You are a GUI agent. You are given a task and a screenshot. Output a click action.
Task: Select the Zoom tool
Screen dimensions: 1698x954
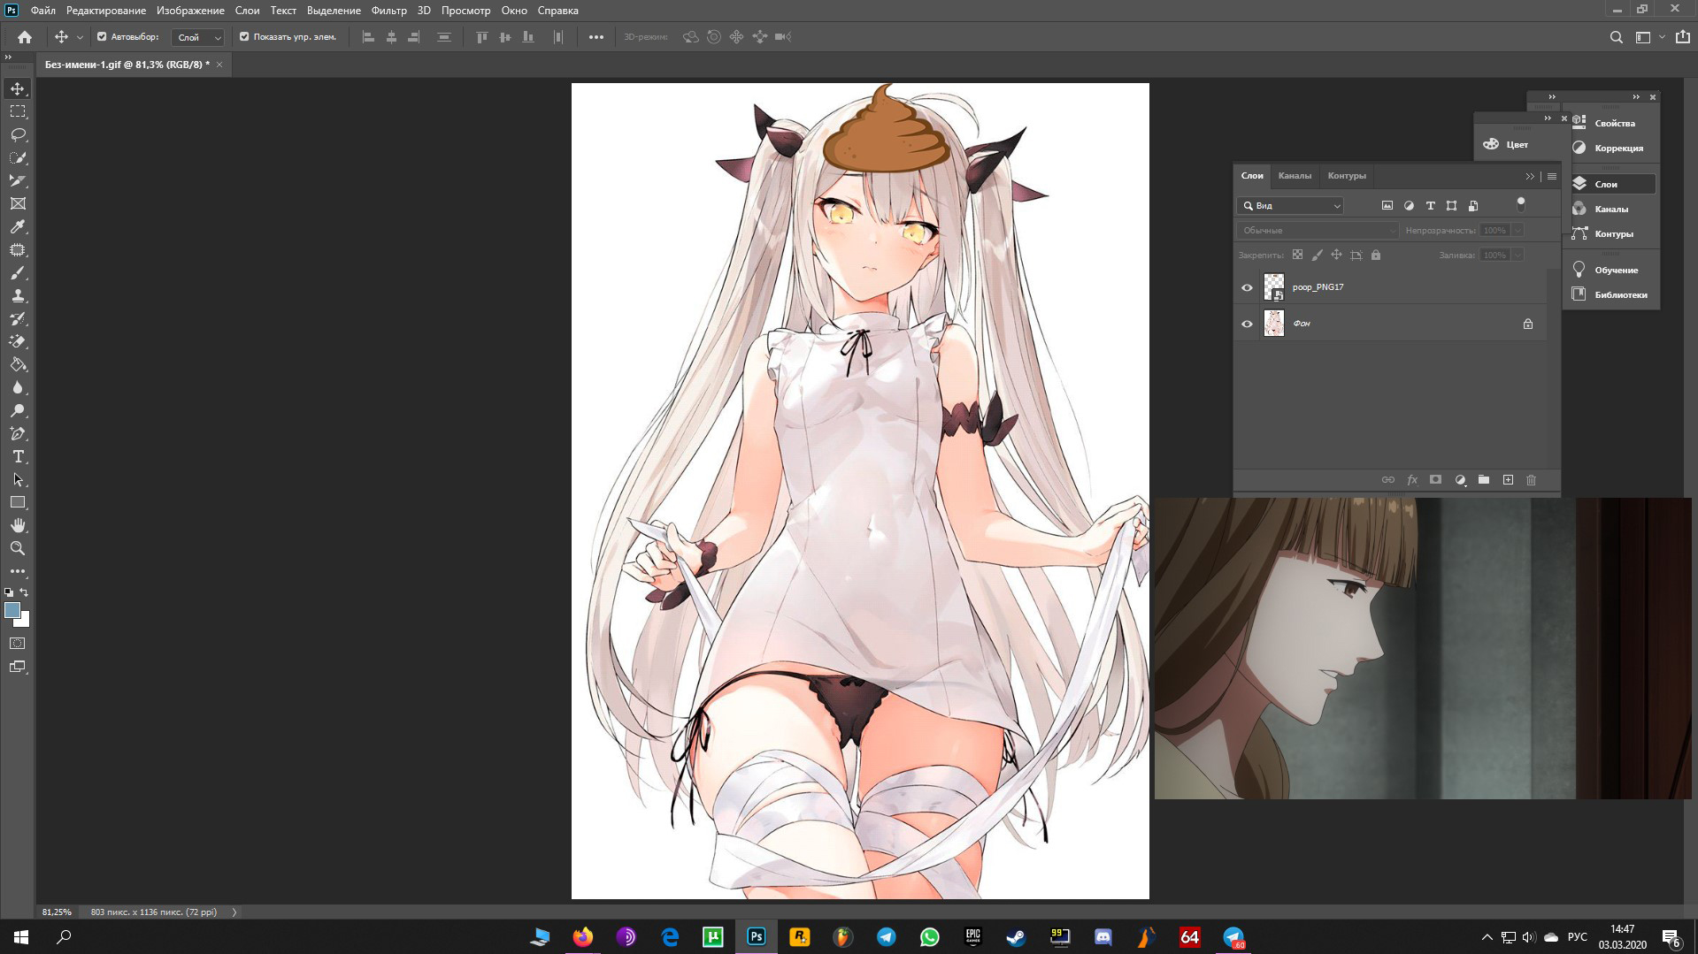pos(18,548)
